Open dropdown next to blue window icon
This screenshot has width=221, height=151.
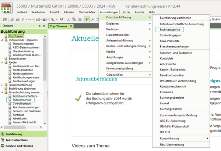[x=48, y=19]
